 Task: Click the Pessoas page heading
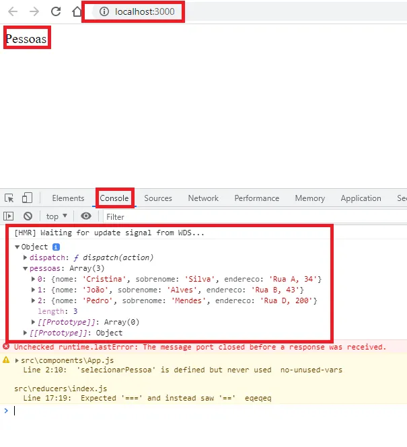point(26,39)
